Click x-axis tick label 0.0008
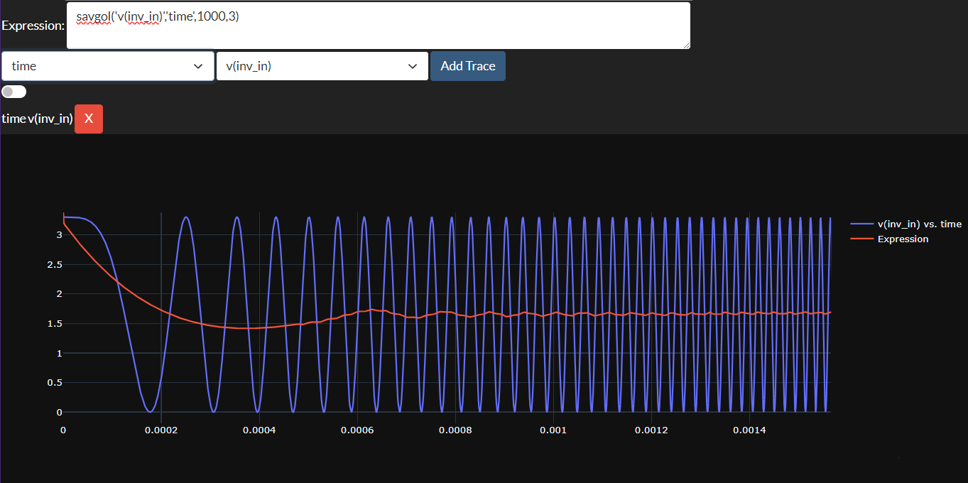 pyautogui.click(x=455, y=430)
